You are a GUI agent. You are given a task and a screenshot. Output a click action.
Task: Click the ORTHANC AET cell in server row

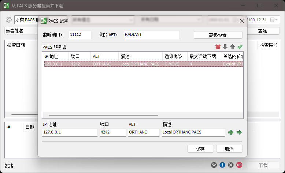tap(101, 64)
